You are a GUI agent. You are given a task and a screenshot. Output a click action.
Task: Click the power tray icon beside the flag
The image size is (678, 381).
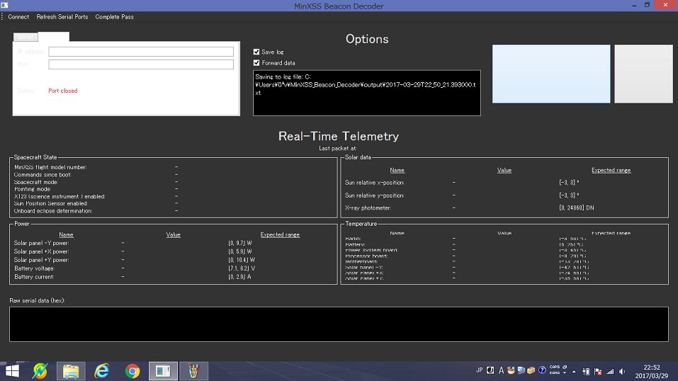click(587, 372)
